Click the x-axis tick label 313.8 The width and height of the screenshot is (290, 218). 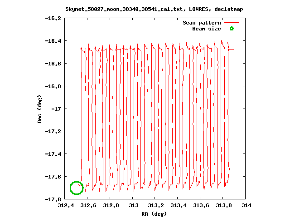pyautogui.click(x=224, y=205)
